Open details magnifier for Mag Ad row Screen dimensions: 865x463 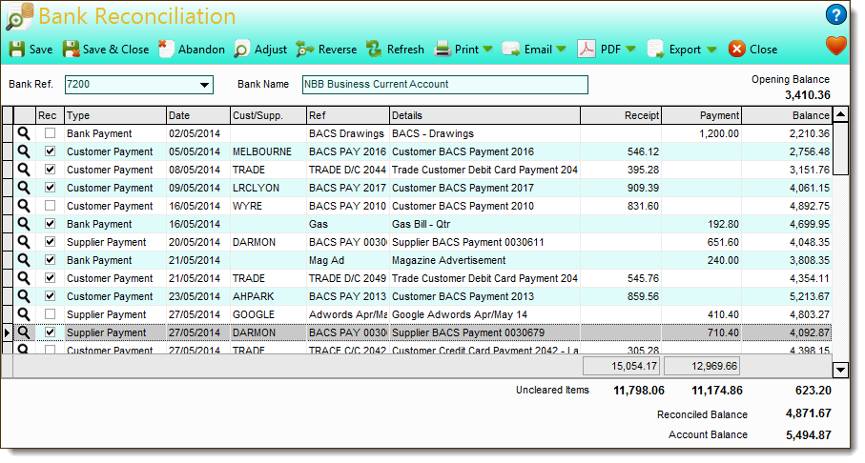(x=24, y=260)
